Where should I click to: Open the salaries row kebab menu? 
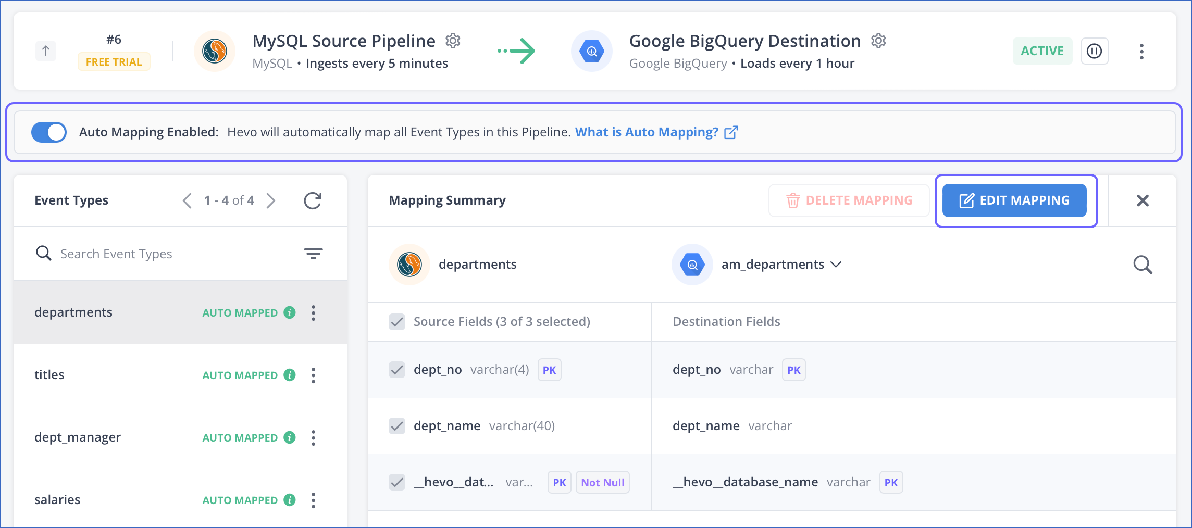click(x=313, y=500)
